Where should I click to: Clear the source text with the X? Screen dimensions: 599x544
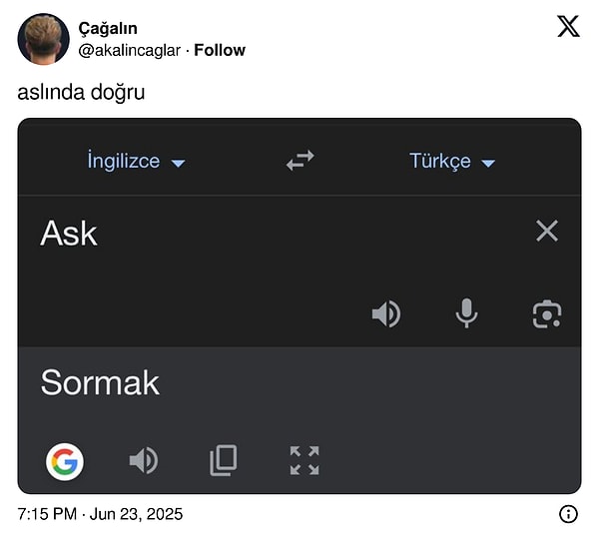point(546,232)
